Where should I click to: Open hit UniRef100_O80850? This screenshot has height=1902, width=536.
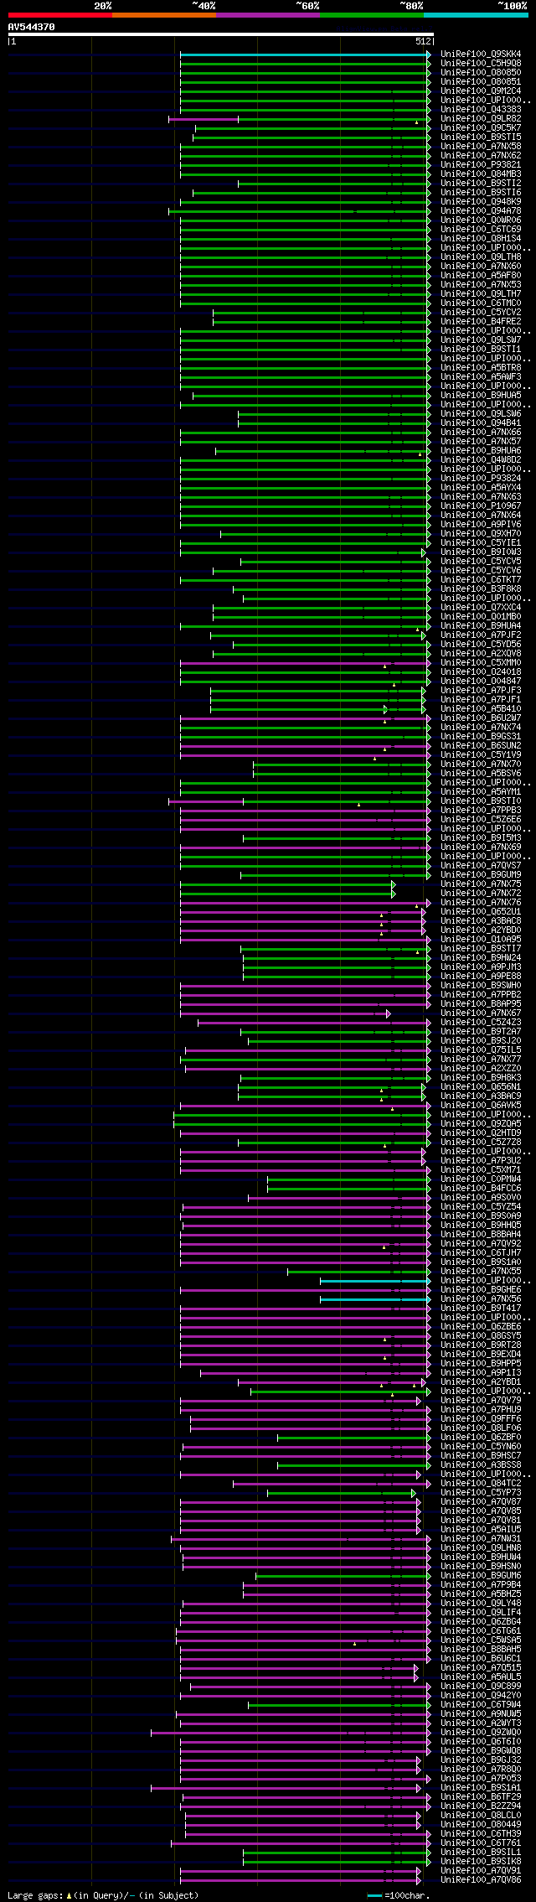click(481, 73)
